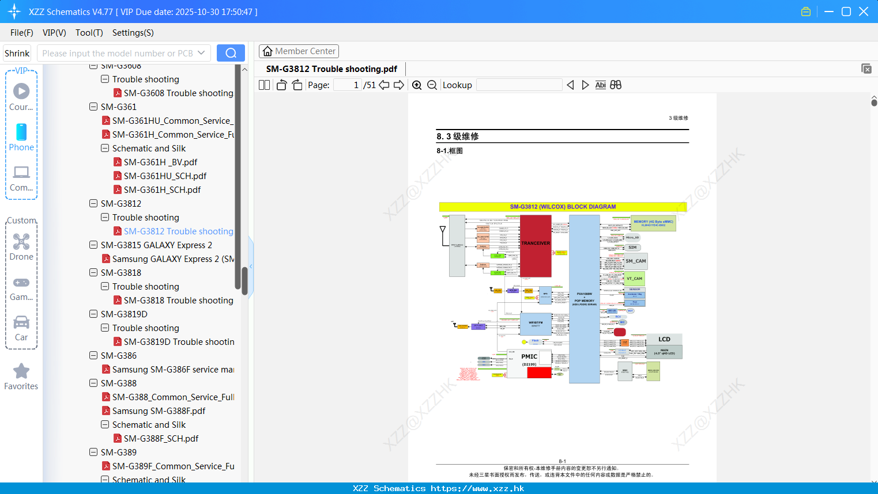The width and height of the screenshot is (878, 494).
Task: Go to the next page
Action: tap(399, 85)
